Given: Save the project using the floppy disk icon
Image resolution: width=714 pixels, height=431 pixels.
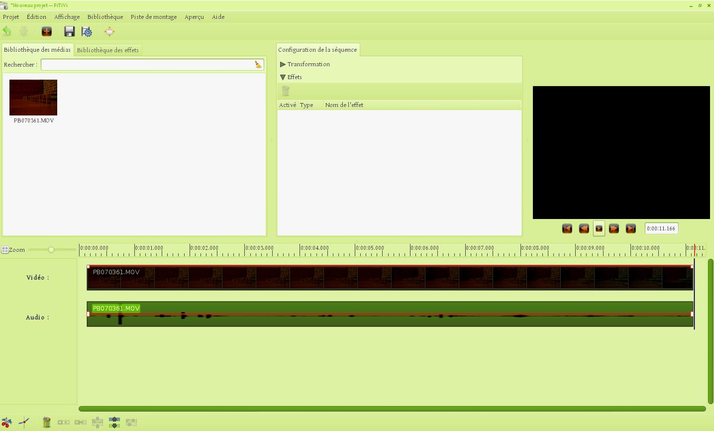Looking at the screenshot, I should pyautogui.click(x=69, y=31).
